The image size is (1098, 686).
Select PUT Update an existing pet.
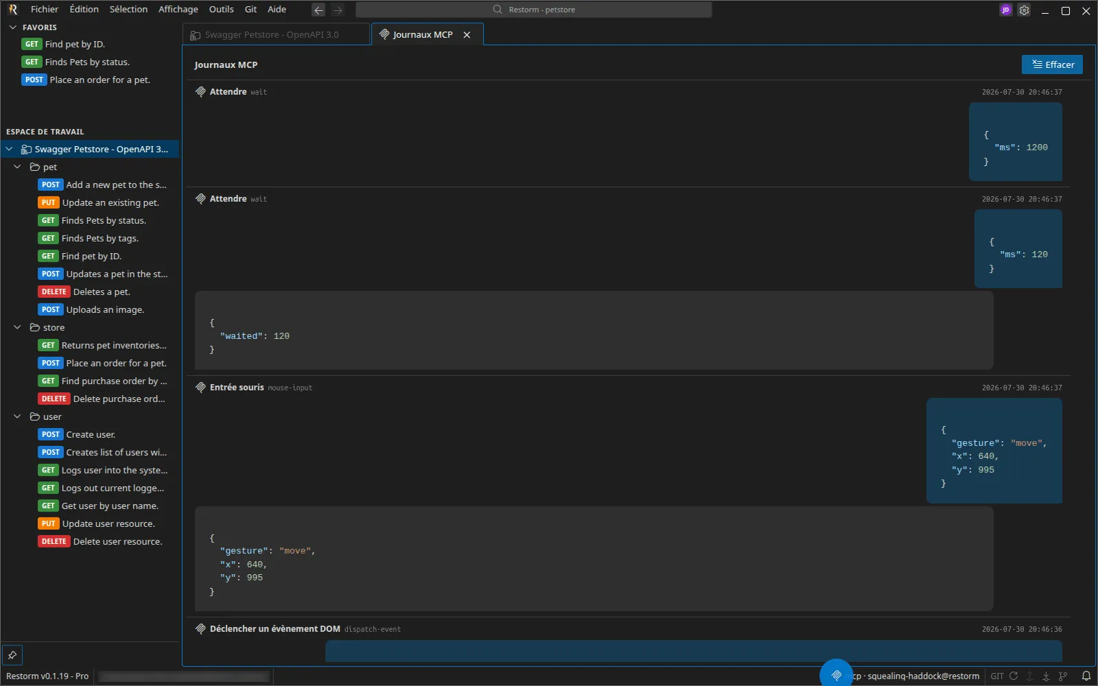(x=90, y=202)
